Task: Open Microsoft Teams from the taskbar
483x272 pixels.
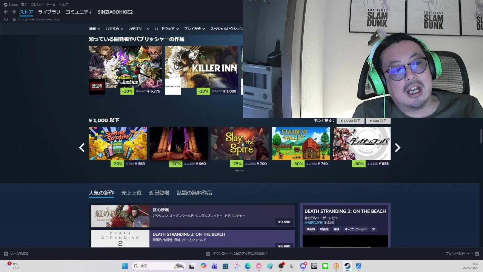Action: click(x=214, y=266)
